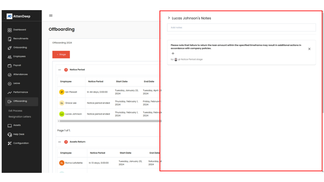Click the Add notes input field
Image resolution: width=324 pixels, height=182 pixels.
241,27
